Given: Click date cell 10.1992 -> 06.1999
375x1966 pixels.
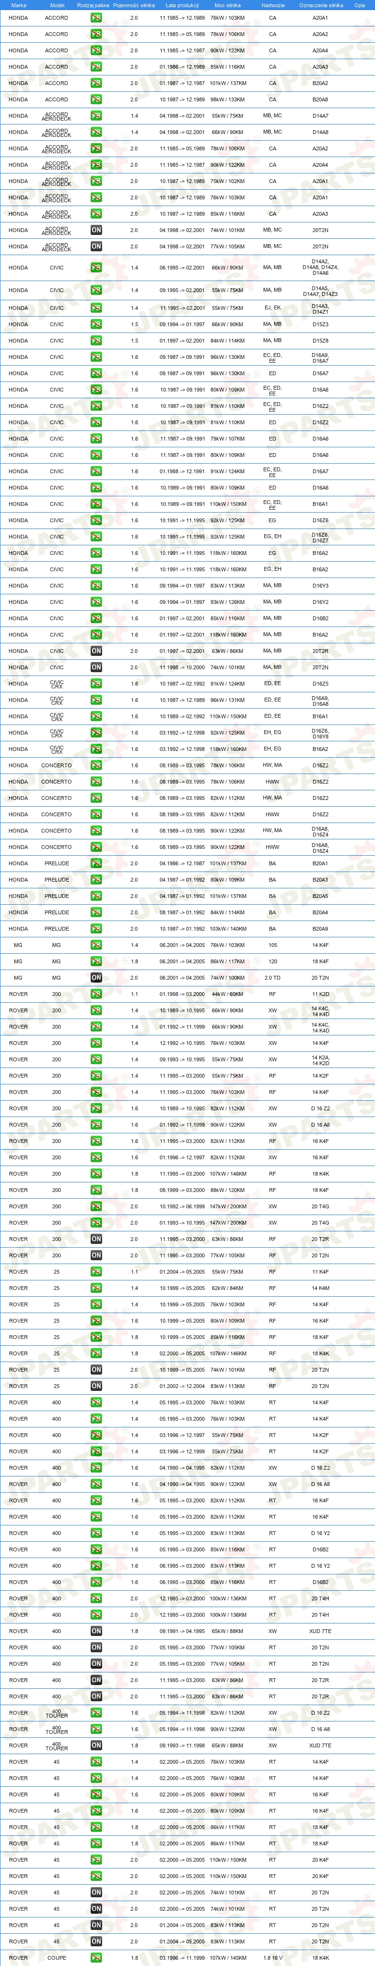Looking at the screenshot, I should [x=181, y=1206].
